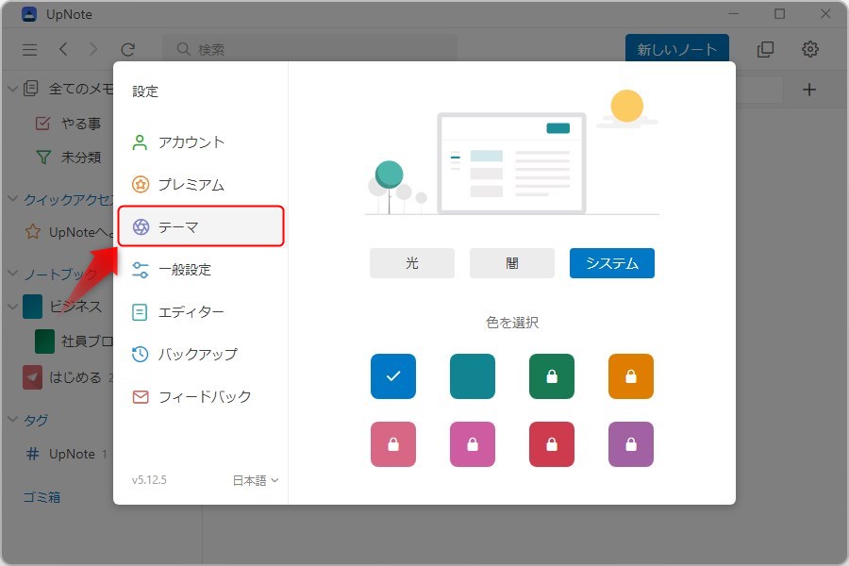Select the システム theme mode
The height and width of the screenshot is (566, 849).
click(612, 263)
